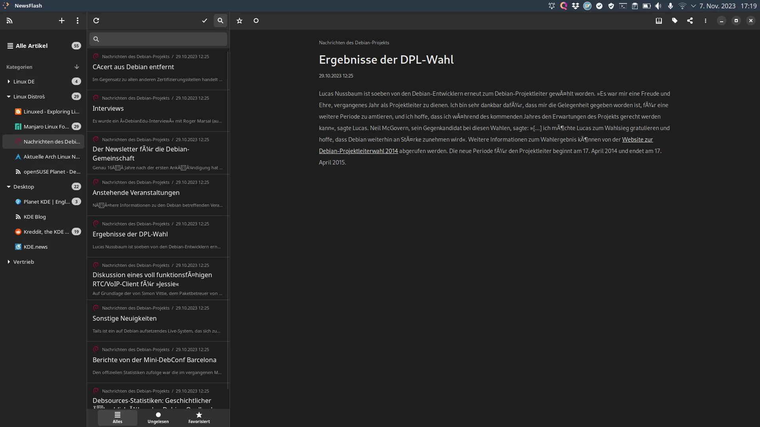Switch to Favorisiert tab
Screen dimensions: 760x427
point(199,418)
